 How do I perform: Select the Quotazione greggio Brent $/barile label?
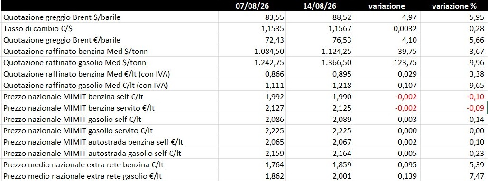click(x=62, y=17)
